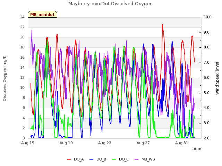Click the 9.0 value on wind axis
The width and height of the screenshot is (222, 166).
point(207,32)
